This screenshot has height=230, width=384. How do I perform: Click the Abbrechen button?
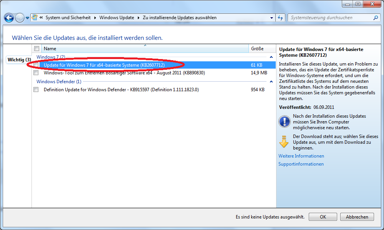tap(357, 217)
